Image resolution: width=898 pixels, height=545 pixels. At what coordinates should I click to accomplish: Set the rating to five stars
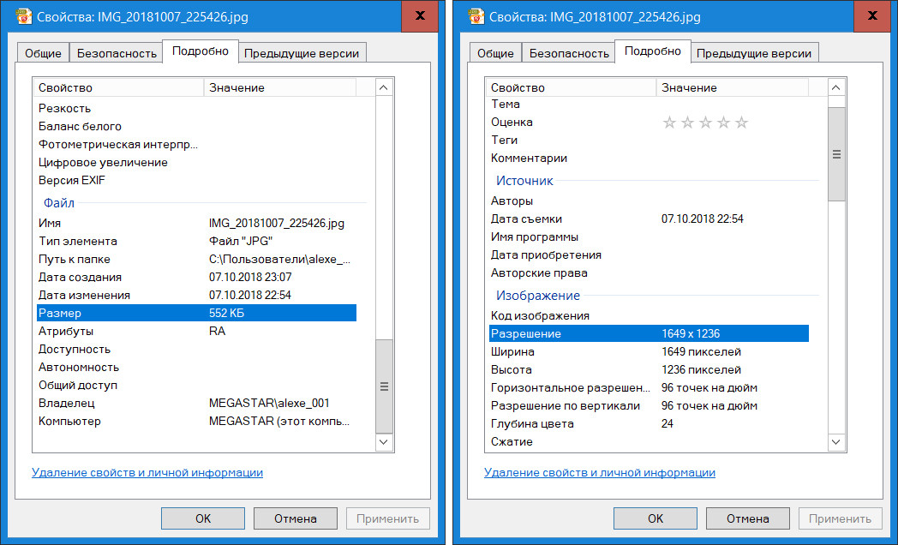(741, 123)
